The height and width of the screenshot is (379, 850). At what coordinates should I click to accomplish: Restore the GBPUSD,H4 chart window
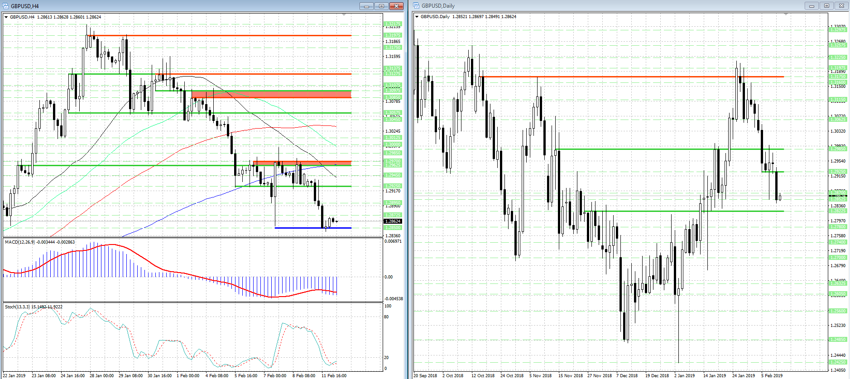381,6
